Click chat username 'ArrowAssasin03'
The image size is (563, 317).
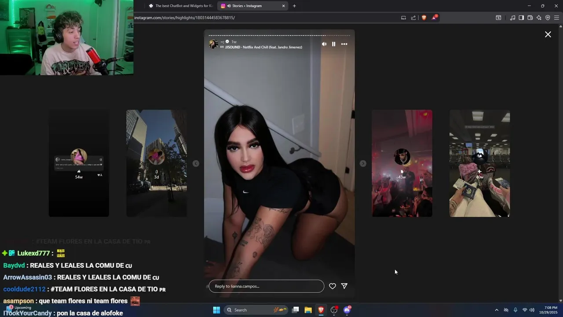tap(27, 277)
